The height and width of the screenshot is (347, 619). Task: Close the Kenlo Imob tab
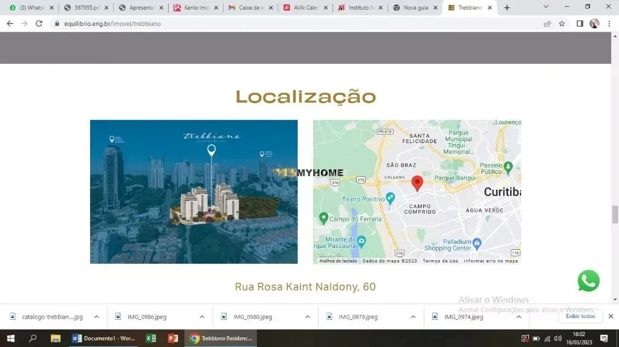(216, 7)
